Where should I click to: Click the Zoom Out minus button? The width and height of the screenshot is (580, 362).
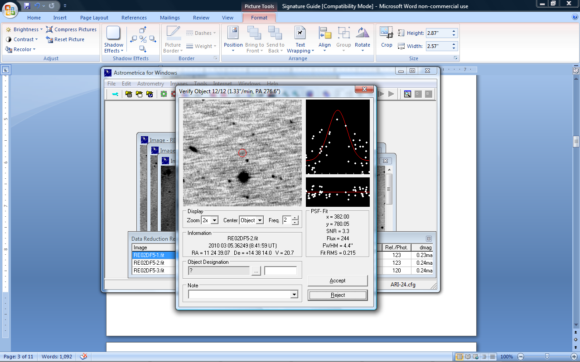(x=521, y=357)
